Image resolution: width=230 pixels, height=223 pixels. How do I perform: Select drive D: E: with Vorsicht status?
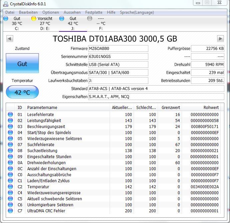(45, 23)
